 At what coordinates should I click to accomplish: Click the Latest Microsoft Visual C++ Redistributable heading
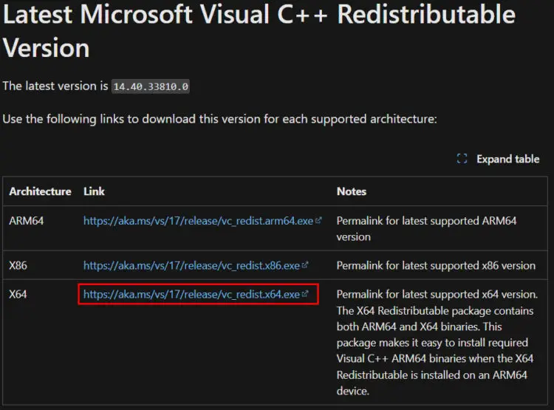pyautogui.click(x=259, y=31)
